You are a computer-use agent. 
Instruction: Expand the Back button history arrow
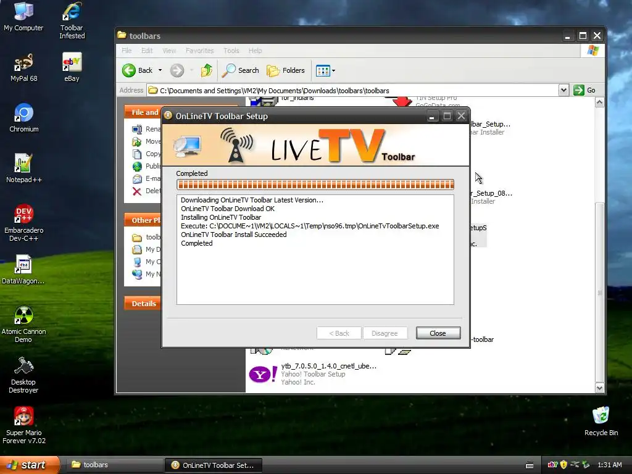point(160,70)
